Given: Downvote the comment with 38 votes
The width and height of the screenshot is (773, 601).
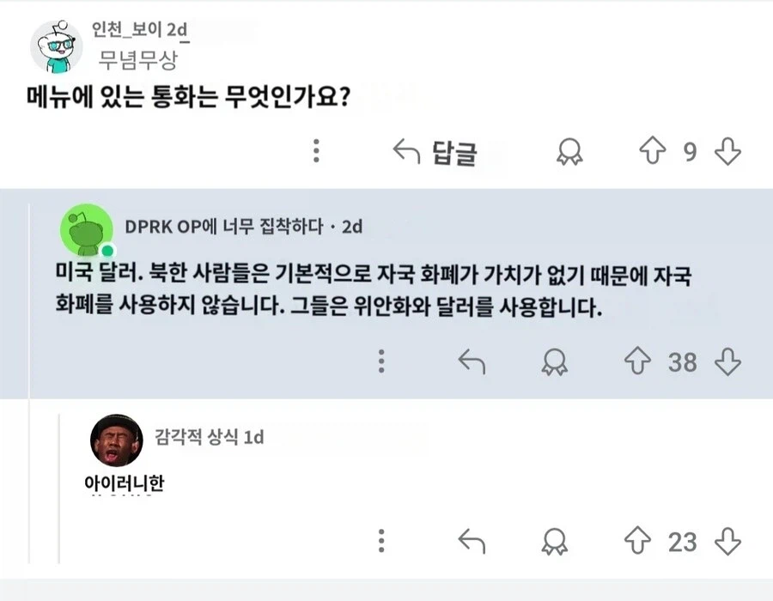Looking at the screenshot, I should [x=728, y=363].
